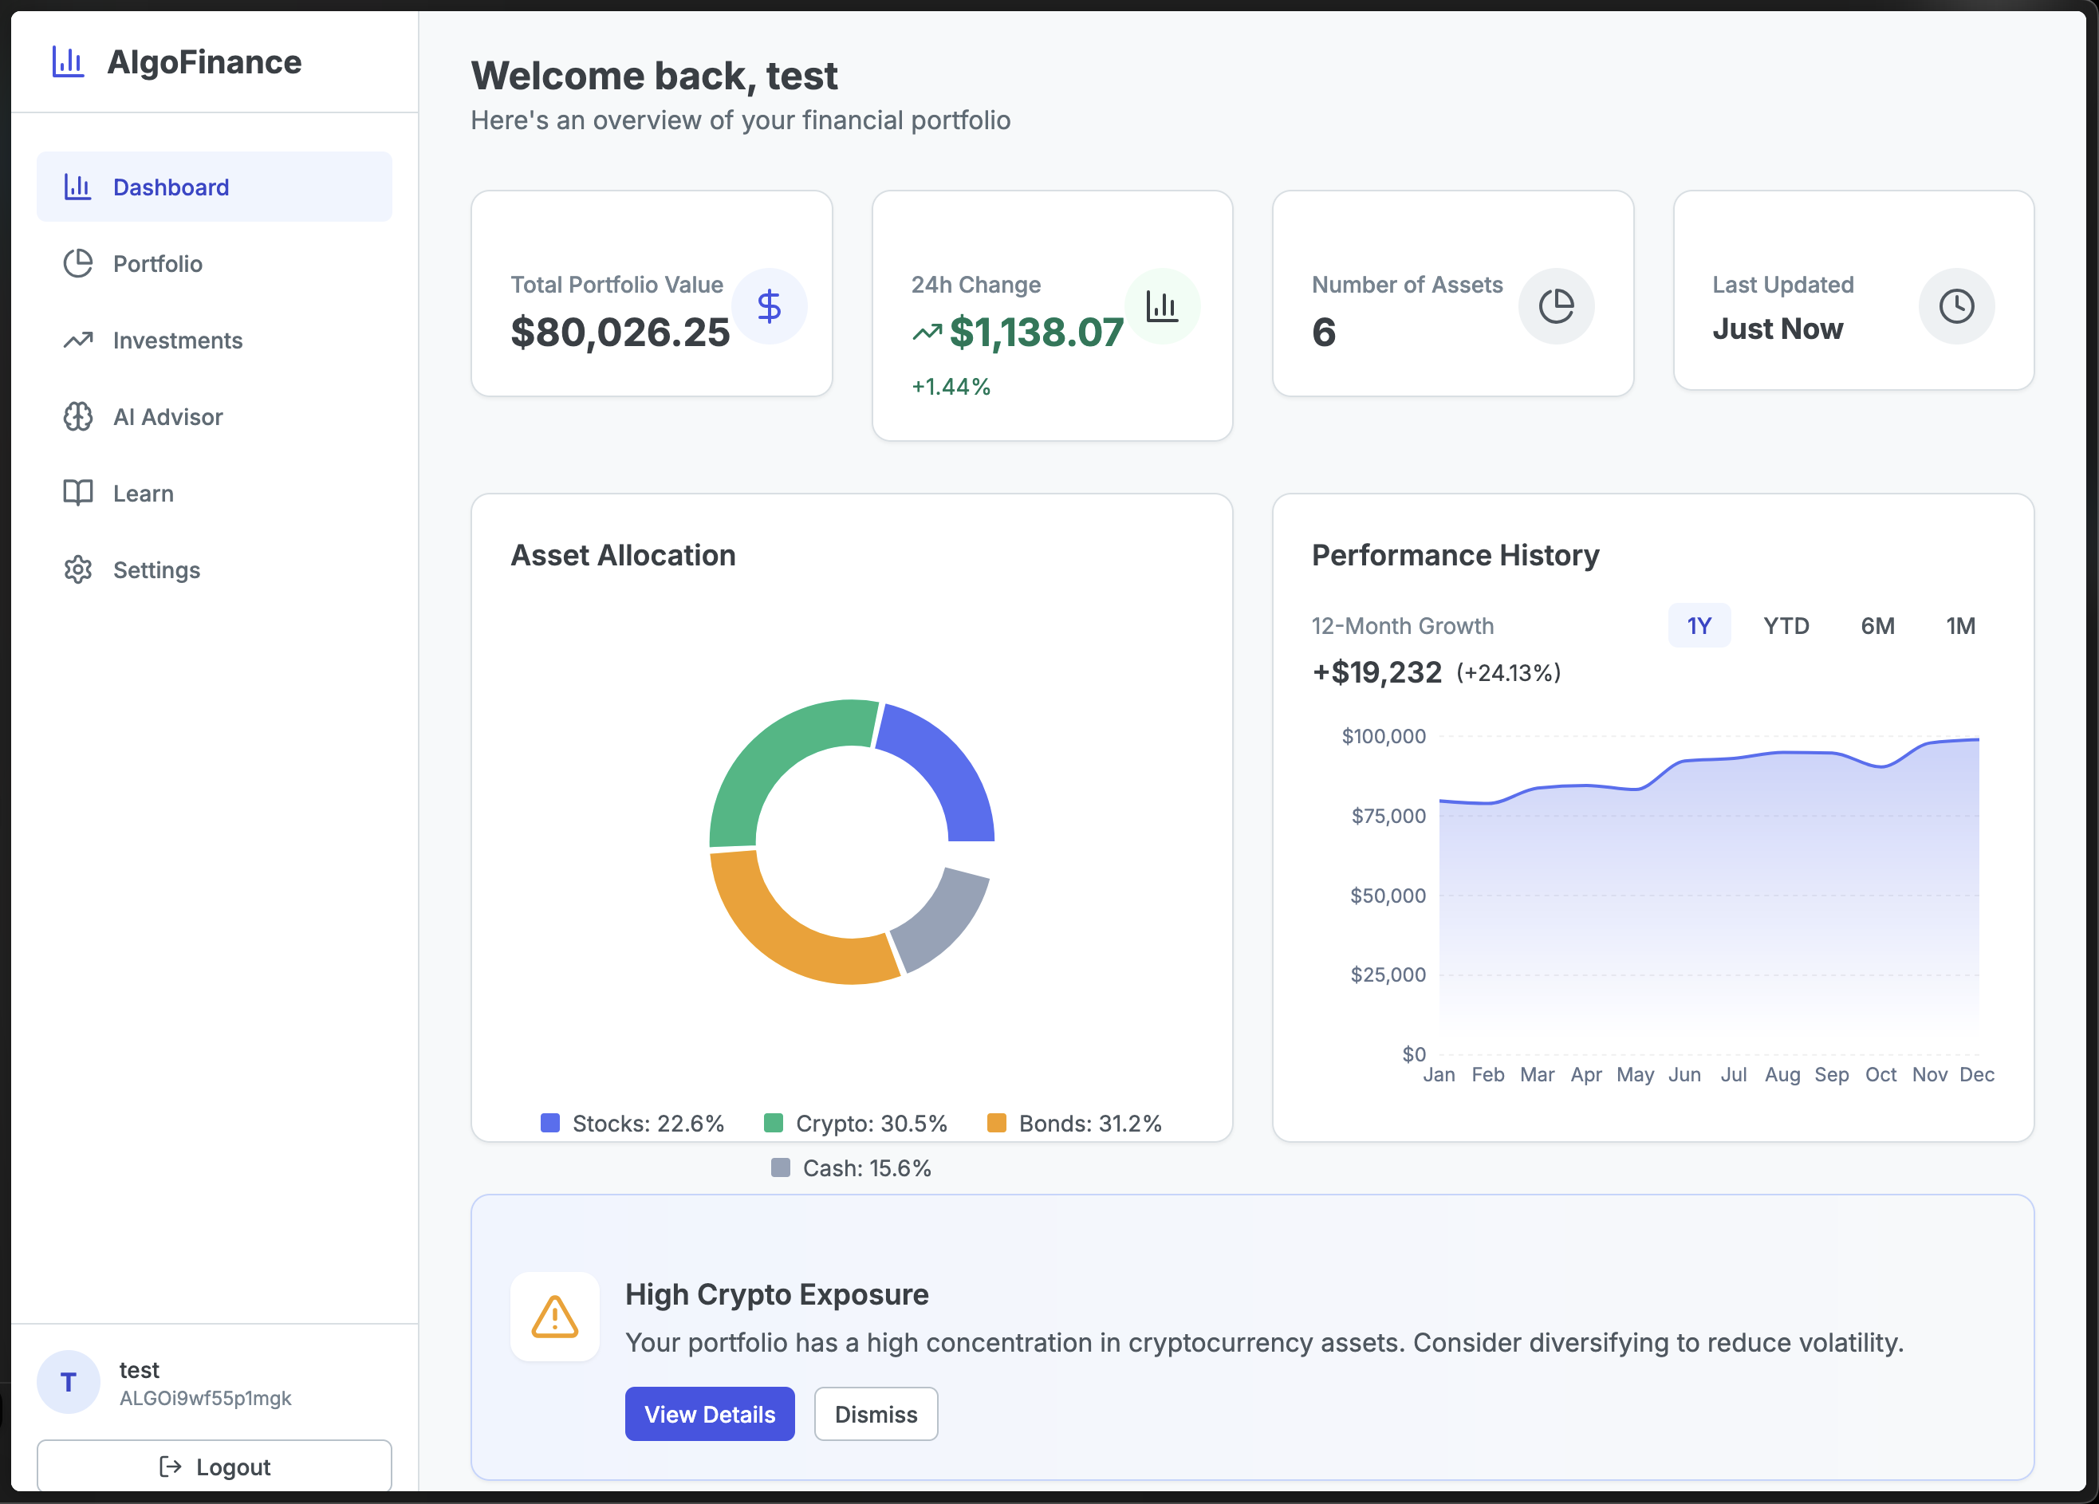Click the clock icon in Last Updated card

[1955, 306]
